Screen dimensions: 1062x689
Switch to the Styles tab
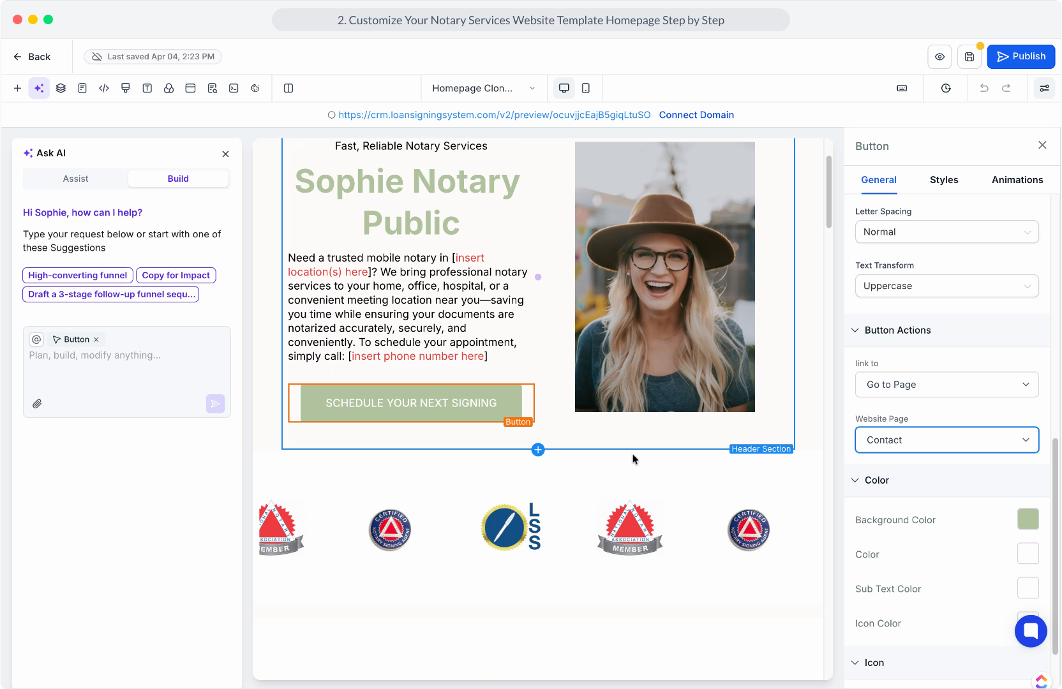pos(943,180)
